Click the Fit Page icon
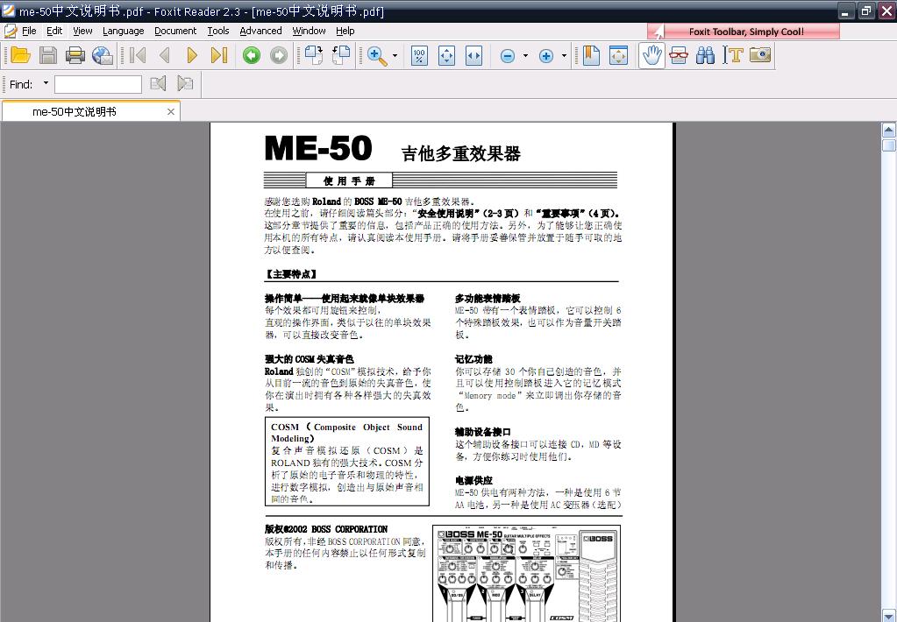897x622 pixels. click(446, 55)
